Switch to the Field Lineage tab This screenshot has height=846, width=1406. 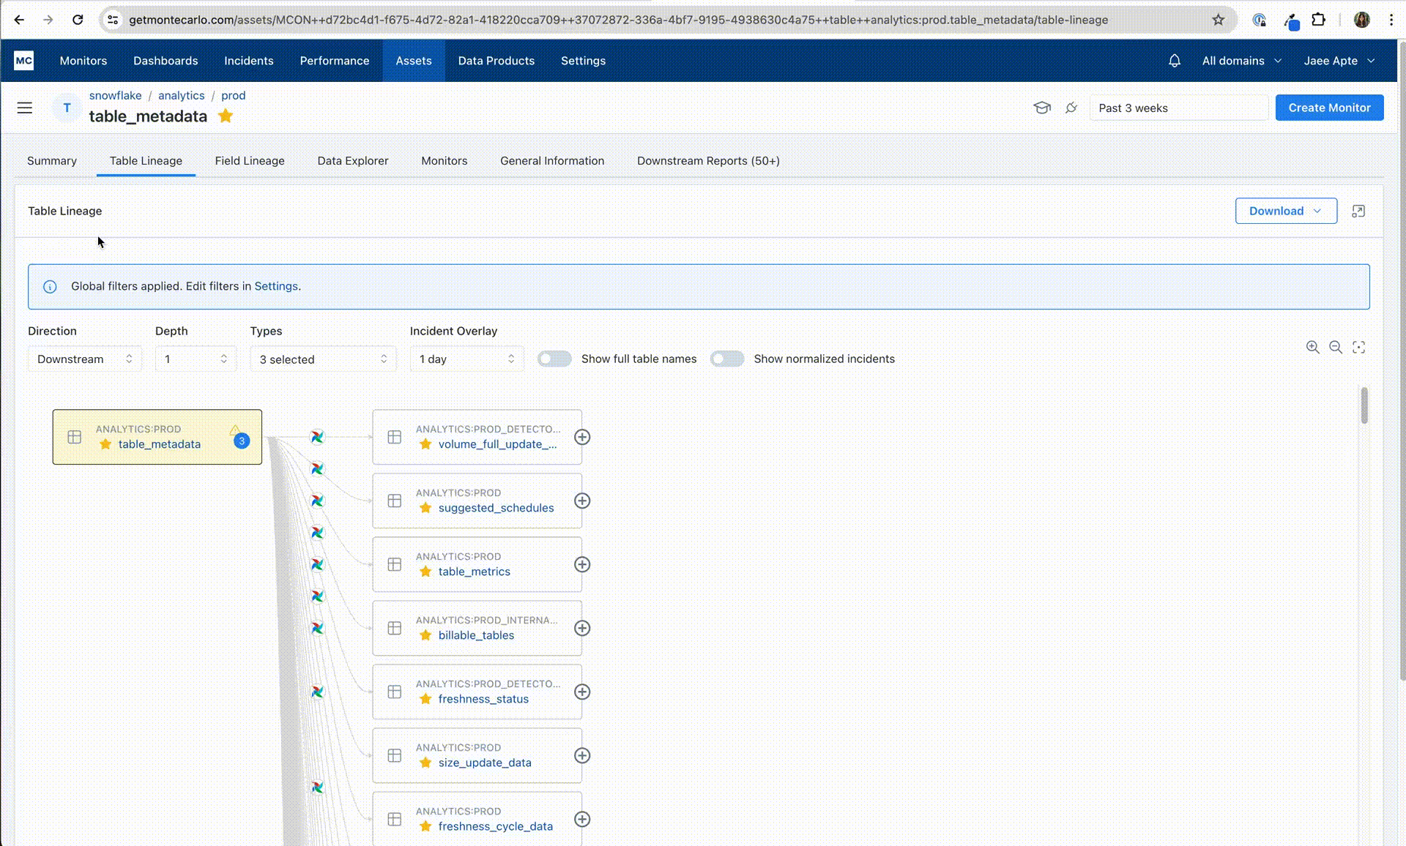click(250, 161)
